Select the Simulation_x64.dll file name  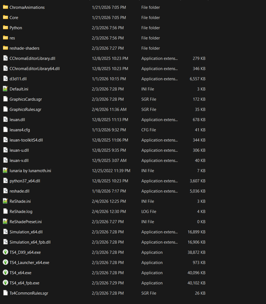tap(26, 232)
